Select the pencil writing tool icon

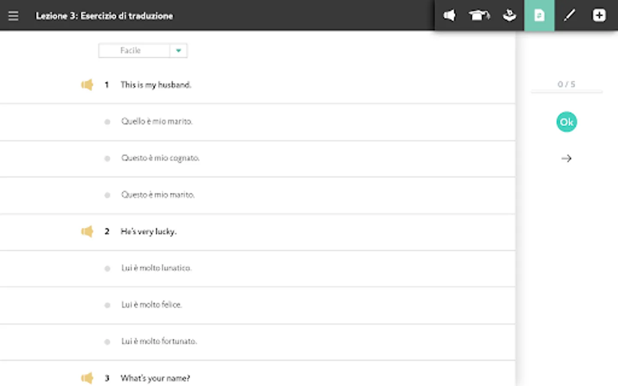coord(569,16)
